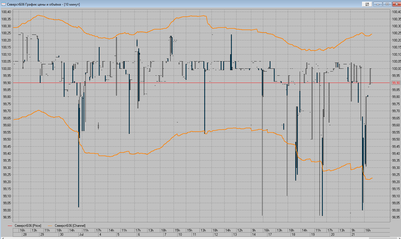This screenshot has height=239, width=401.
Task: Close the Северст БО6 chart window
Action: click(x=396, y=4)
